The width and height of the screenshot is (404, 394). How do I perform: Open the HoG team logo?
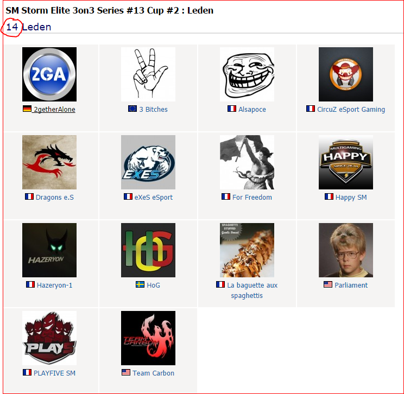point(148,250)
